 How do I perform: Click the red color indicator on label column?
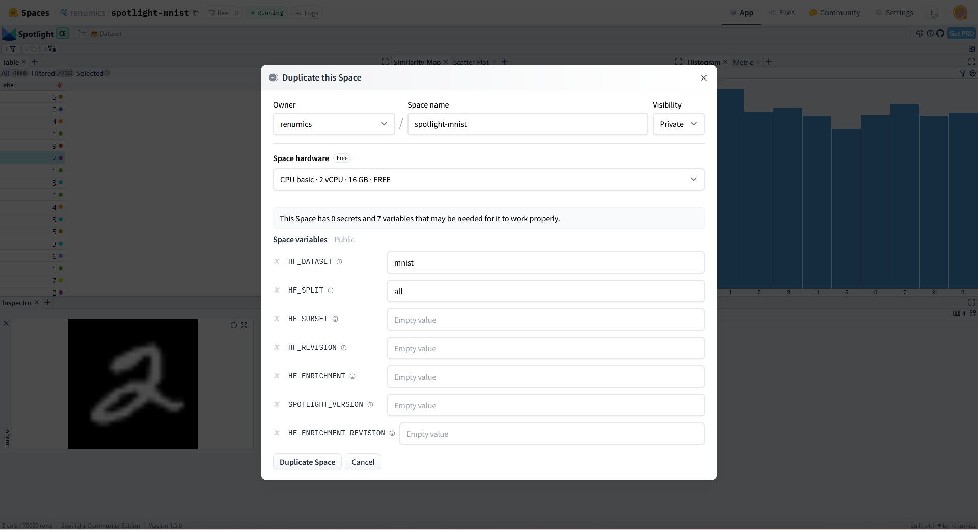coord(60,85)
